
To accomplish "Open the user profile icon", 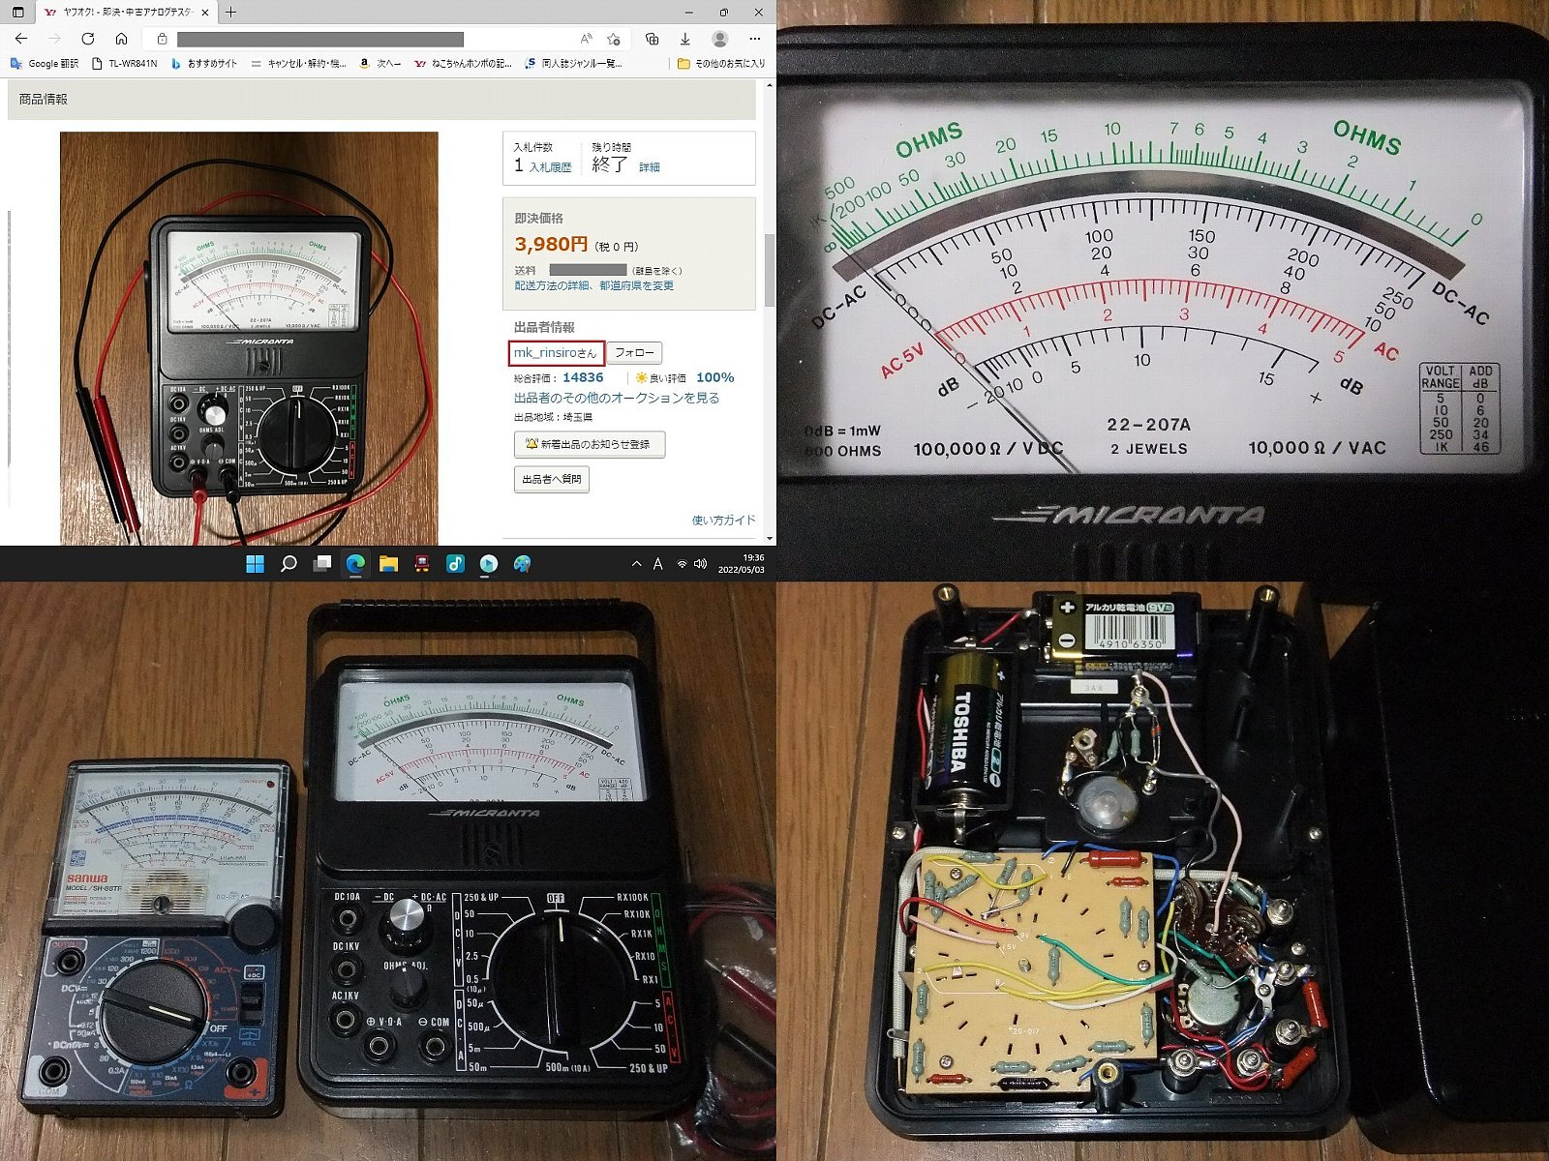I will [x=719, y=39].
